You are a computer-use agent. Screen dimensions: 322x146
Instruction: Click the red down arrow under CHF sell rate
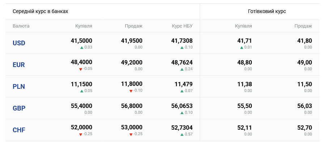[x=131, y=134]
